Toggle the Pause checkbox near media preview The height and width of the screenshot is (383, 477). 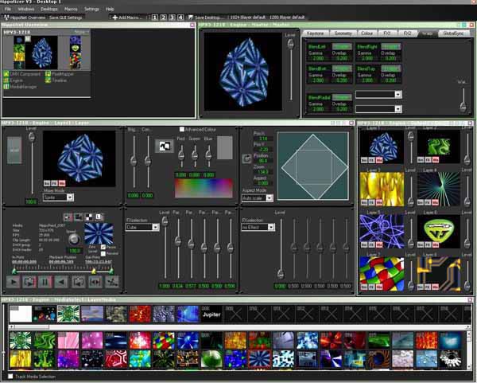click(x=103, y=247)
